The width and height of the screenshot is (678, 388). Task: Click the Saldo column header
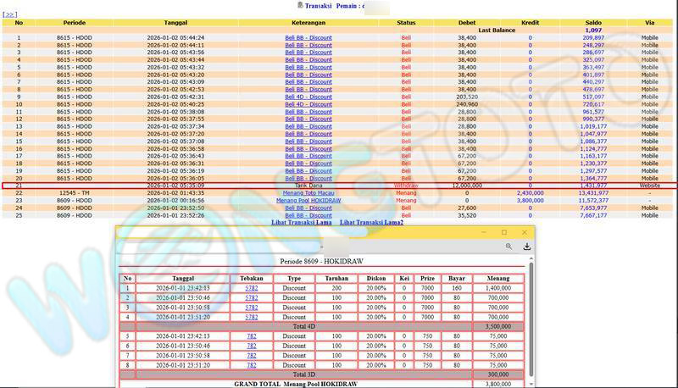pyautogui.click(x=593, y=23)
